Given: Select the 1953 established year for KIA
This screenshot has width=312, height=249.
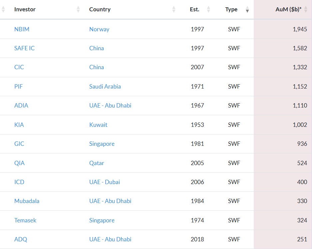Looking at the screenshot, I should (197, 125).
